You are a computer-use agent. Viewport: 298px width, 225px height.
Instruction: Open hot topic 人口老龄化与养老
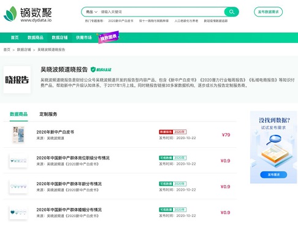coord(186,21)
